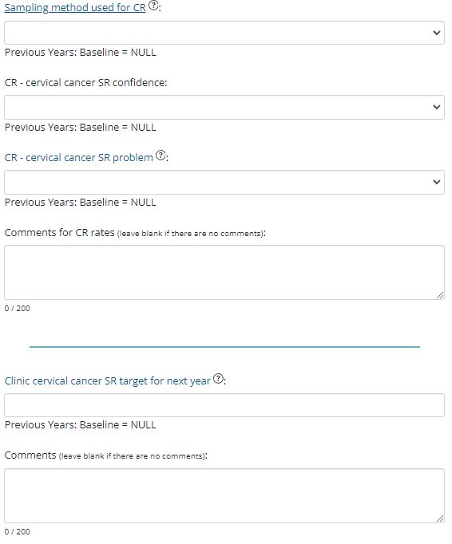Focus the clinic SR target for next year field
Screen dimensions: 452x544
tap(224, 405)
